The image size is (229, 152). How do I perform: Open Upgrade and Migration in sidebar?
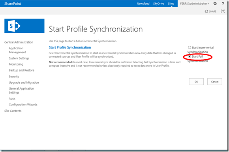[24, 83]
